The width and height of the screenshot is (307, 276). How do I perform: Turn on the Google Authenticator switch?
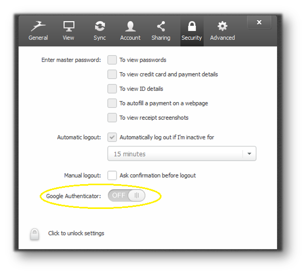coord(126,196)
